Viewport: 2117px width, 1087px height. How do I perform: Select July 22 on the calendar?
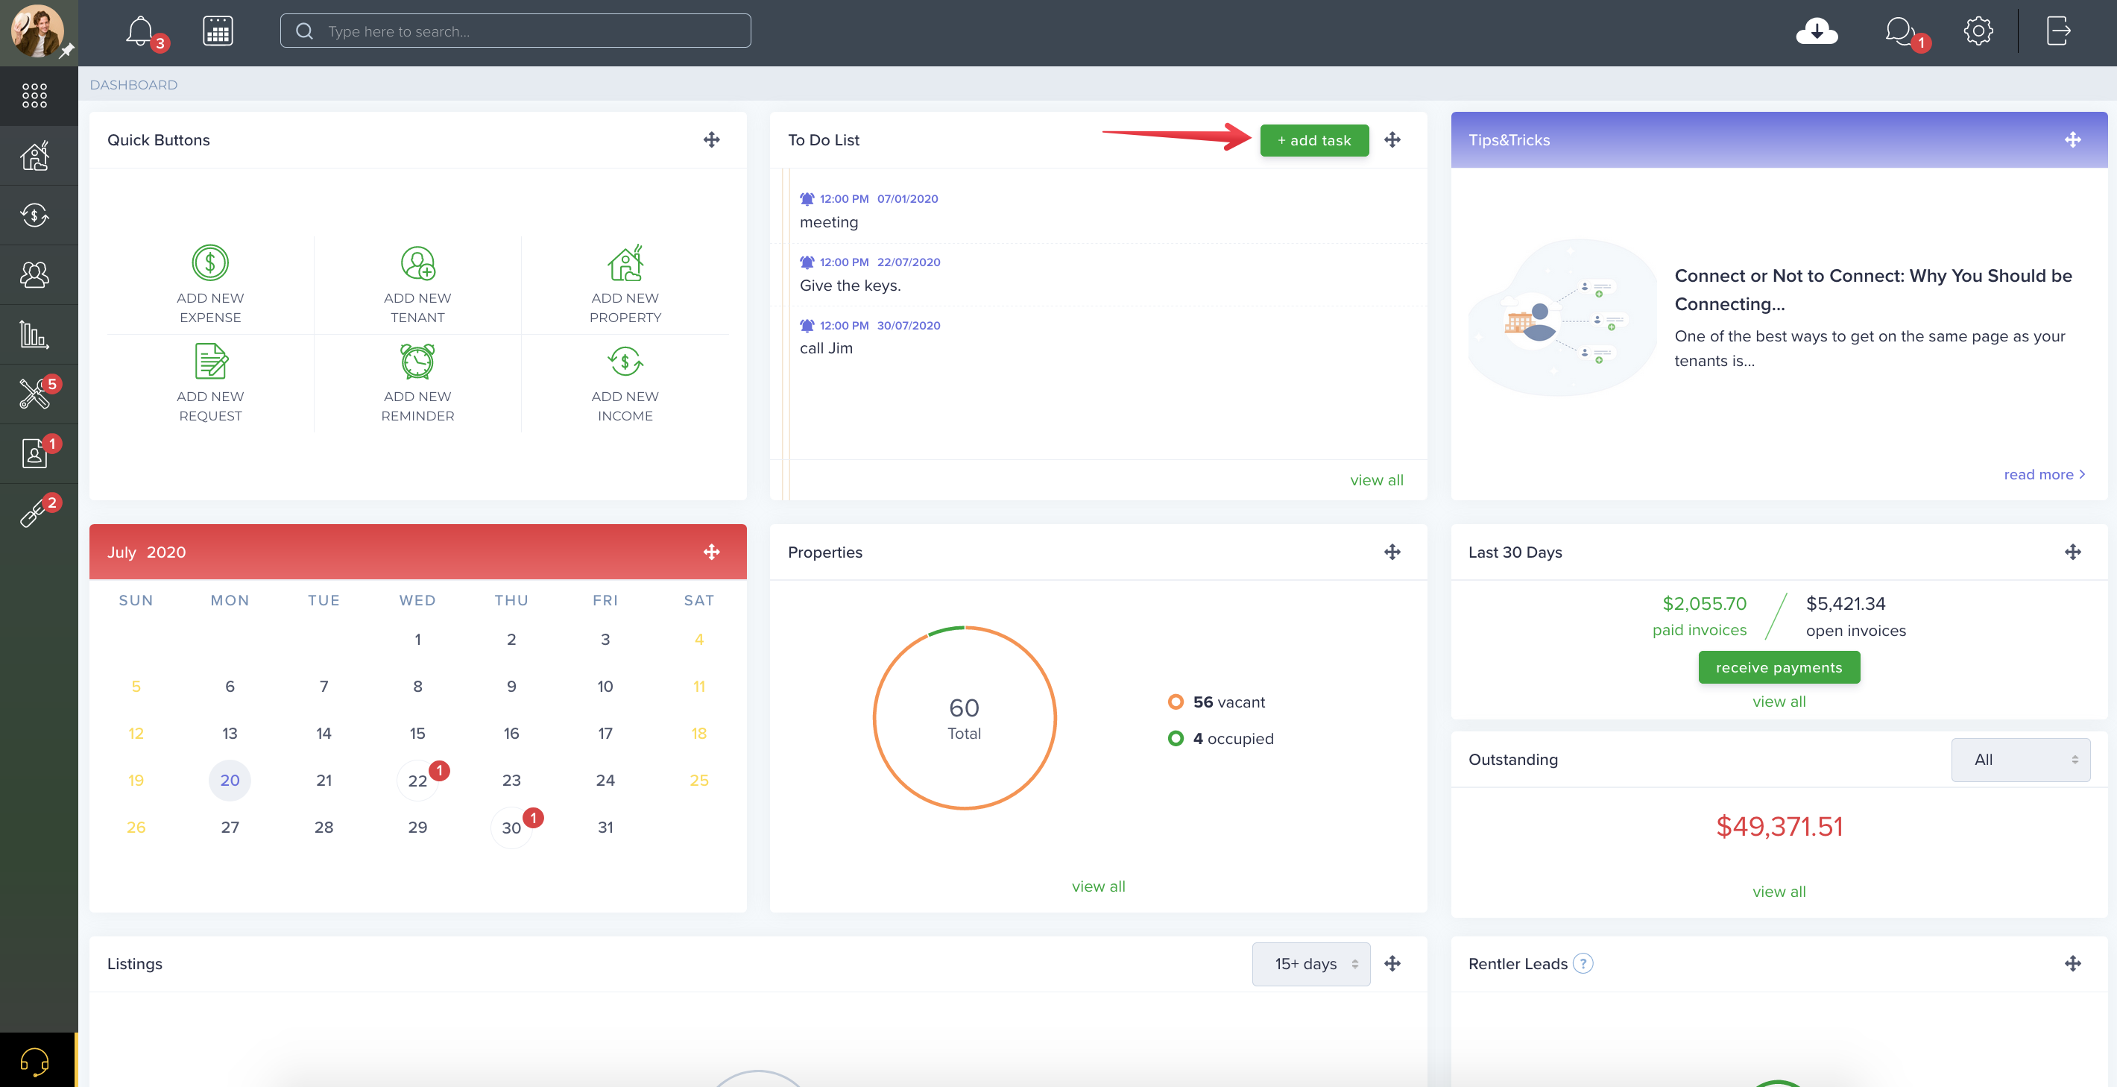(x=417, y=781)
